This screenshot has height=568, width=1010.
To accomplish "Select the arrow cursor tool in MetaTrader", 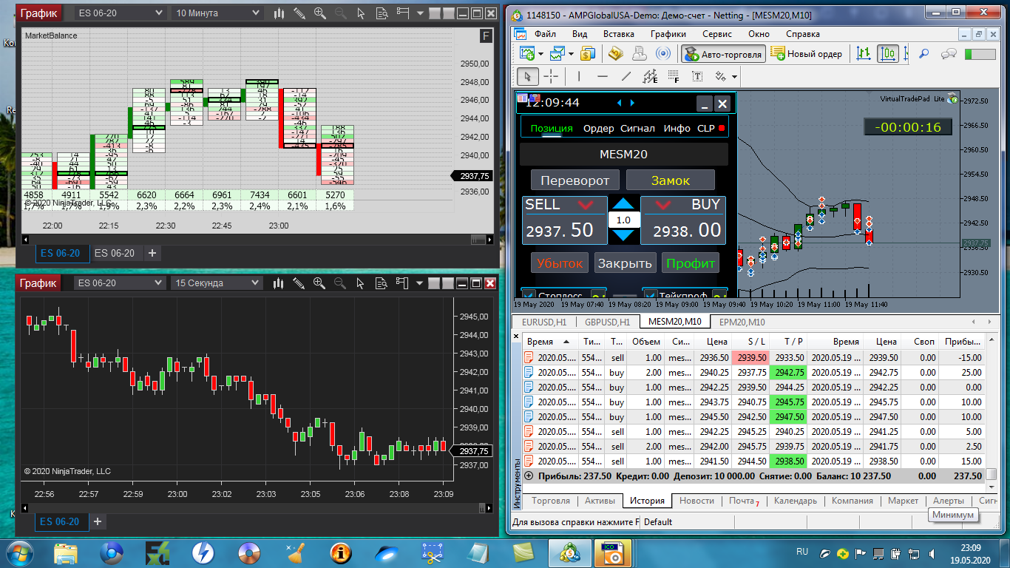I will tap(527, 76).
